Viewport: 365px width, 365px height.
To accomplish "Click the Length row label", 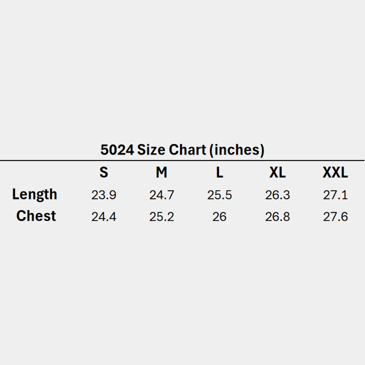I will (35, 195).
